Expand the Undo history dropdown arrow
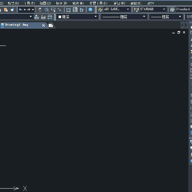Image resolution: width=192 pixels, height=192 pixels. pos(25,10)
